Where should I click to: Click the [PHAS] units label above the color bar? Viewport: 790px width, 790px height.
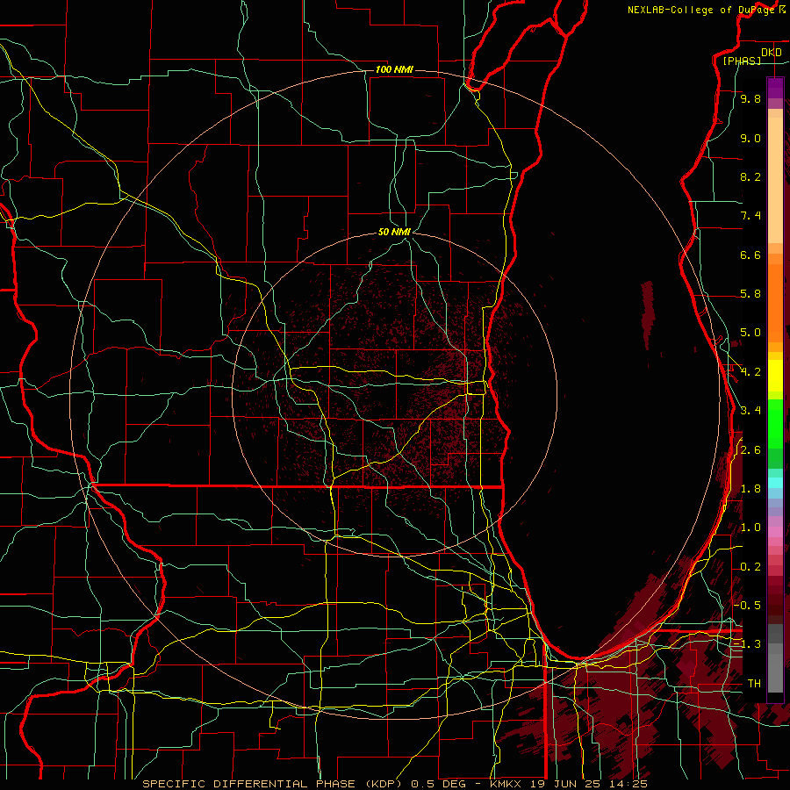click(x=742, y=61)
